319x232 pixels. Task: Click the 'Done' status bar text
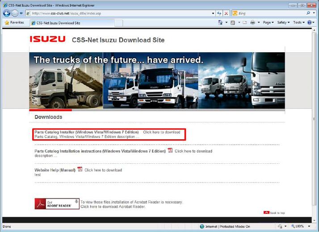click(7, 227)
